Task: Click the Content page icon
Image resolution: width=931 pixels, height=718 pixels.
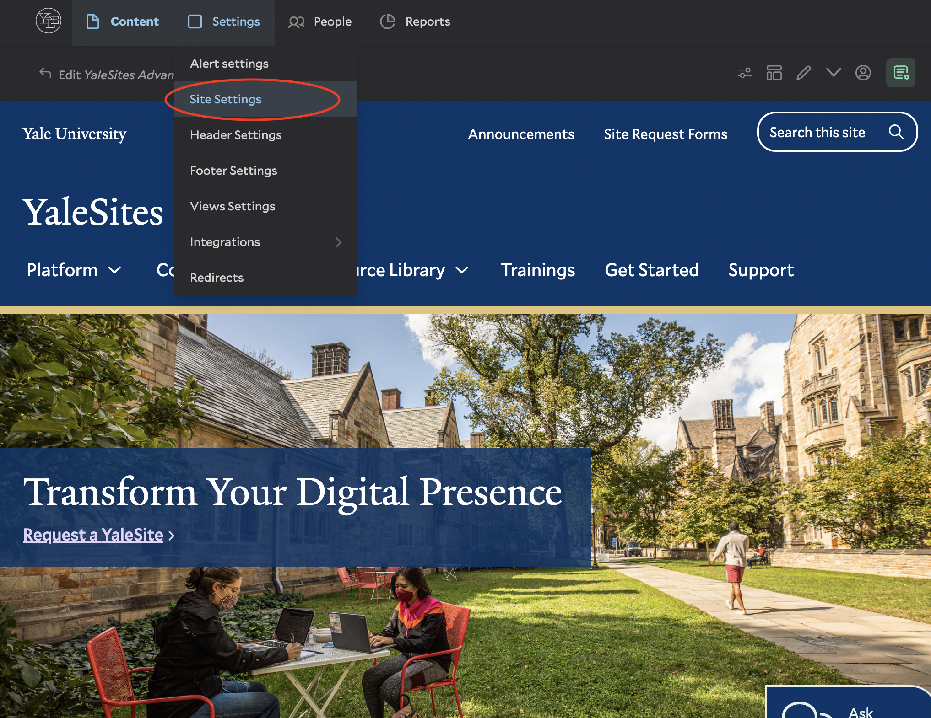Action: tap(93, 21)
